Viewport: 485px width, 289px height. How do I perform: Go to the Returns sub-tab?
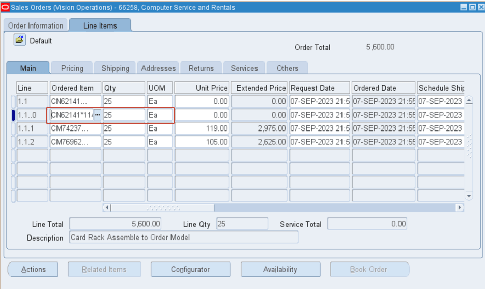(201, 68)
